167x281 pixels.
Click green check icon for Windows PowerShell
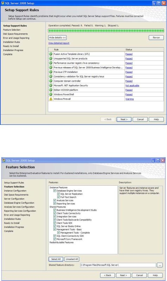pyautogui.click(x=51, y=94)
